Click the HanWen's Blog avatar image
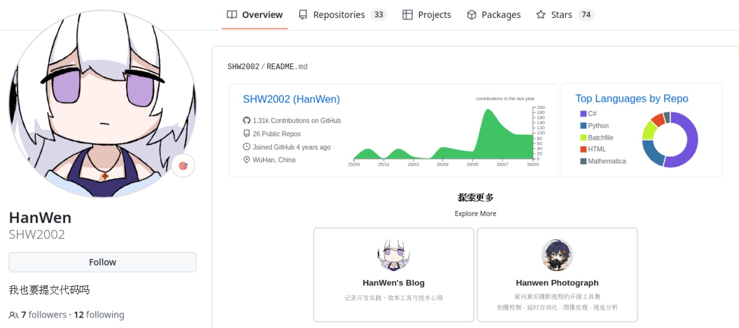 394,255
